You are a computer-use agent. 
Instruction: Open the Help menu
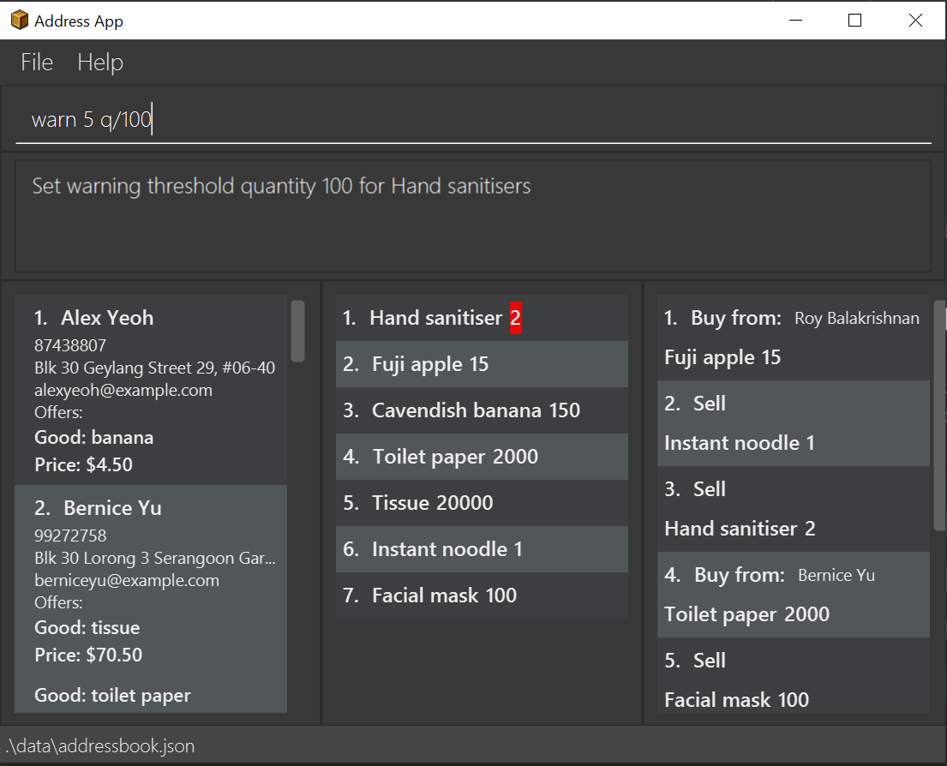100,63
